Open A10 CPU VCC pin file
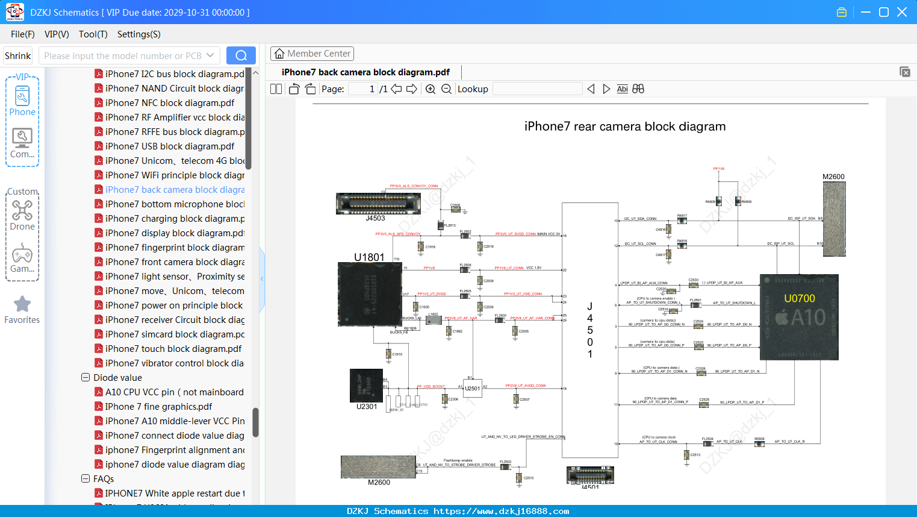 (x=175, y=392)
